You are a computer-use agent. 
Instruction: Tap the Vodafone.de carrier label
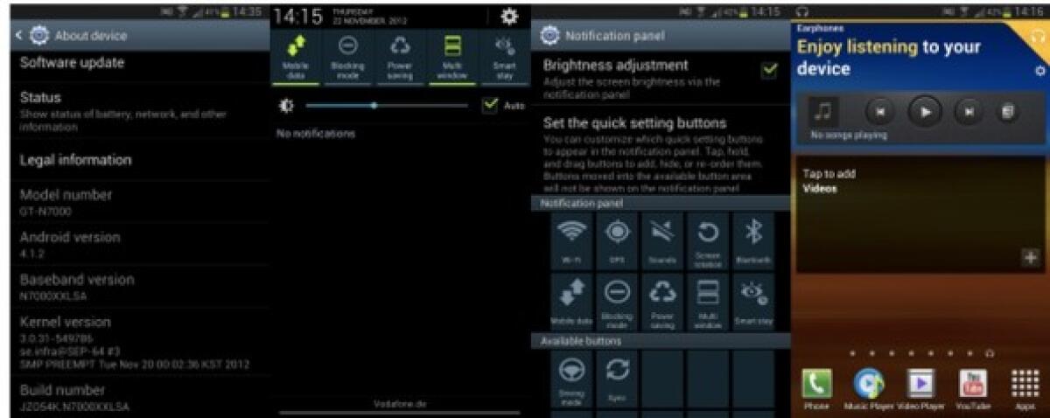[x=402, y=402]
